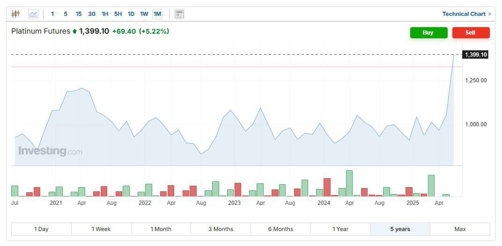Click the red Sell button
502x246 pixels.
click(x=471, y=33)
